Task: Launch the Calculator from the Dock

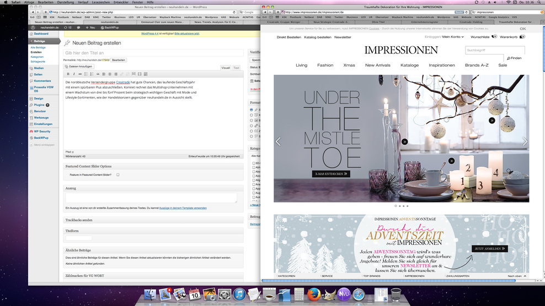Action: point(299,294)
